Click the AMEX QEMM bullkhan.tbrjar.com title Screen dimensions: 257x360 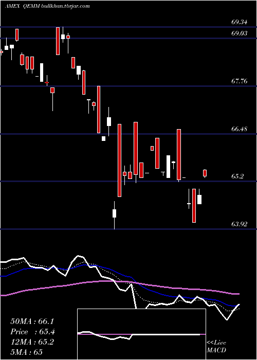pos(47,6)
